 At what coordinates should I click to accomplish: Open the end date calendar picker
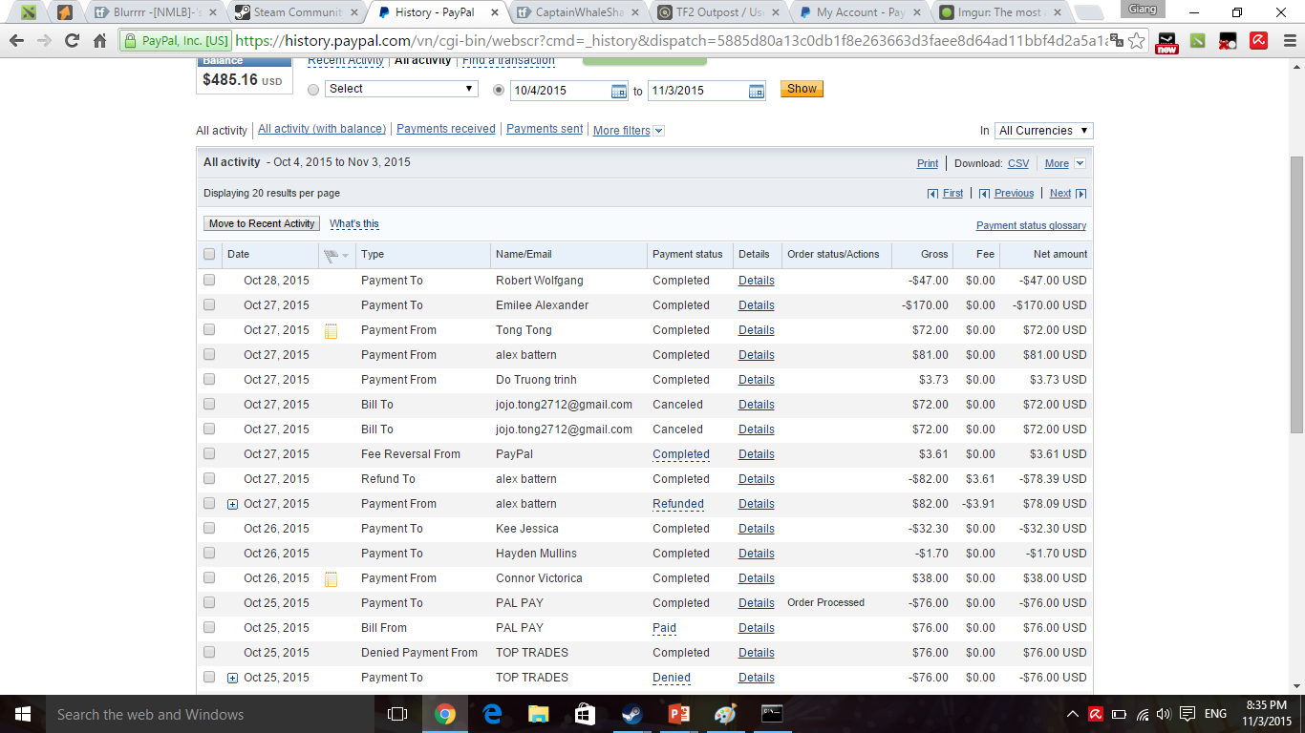click(757, 91)
